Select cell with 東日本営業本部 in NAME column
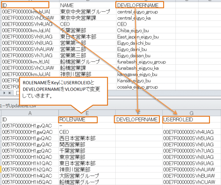This screenshot has width=221, height=185. pos(88,37)
